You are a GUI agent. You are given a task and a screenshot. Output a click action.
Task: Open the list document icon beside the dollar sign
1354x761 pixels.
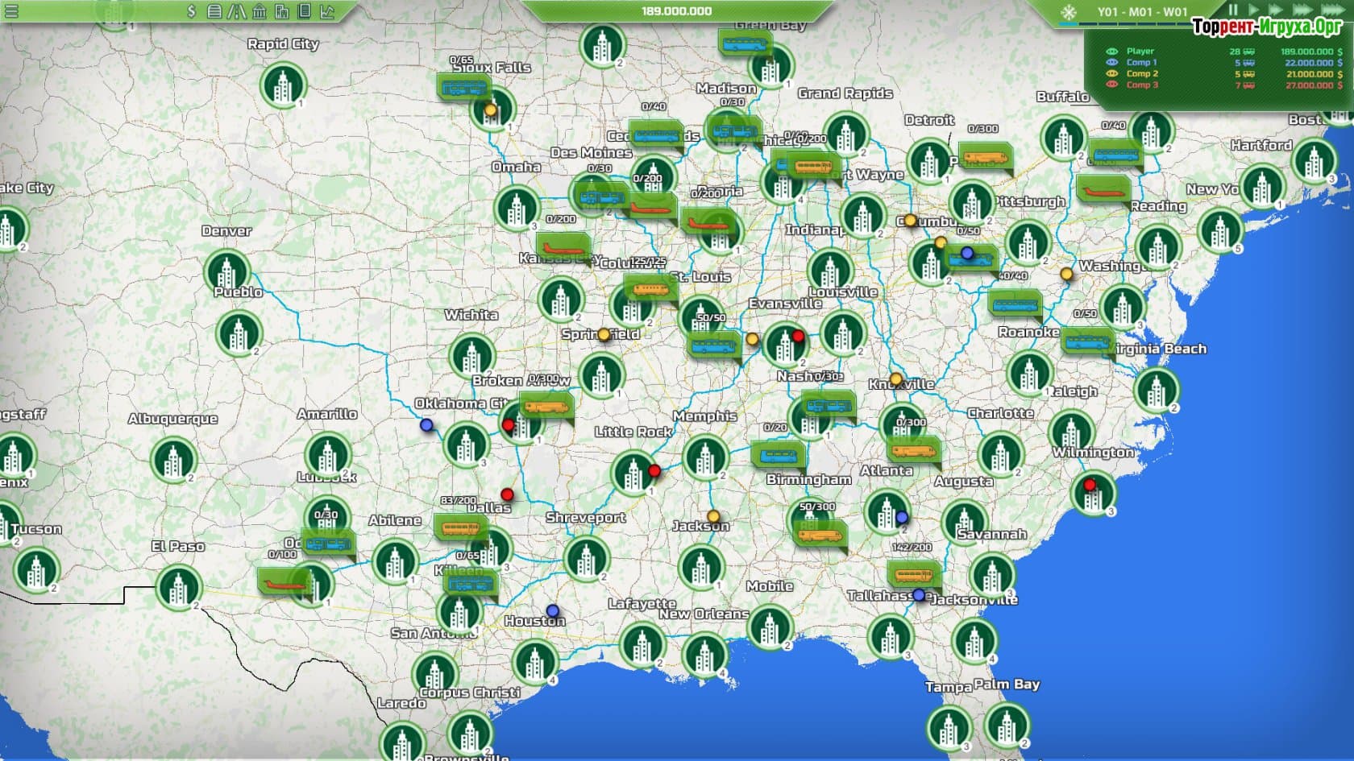tap(214, 11)
